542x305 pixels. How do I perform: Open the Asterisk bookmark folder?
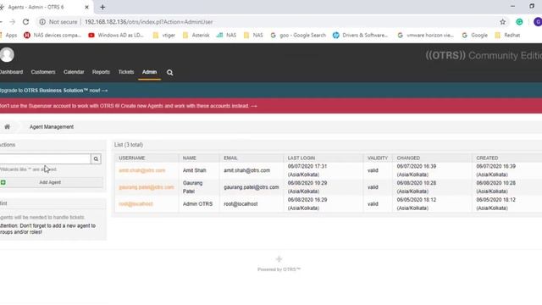click(x=196, y=36)
